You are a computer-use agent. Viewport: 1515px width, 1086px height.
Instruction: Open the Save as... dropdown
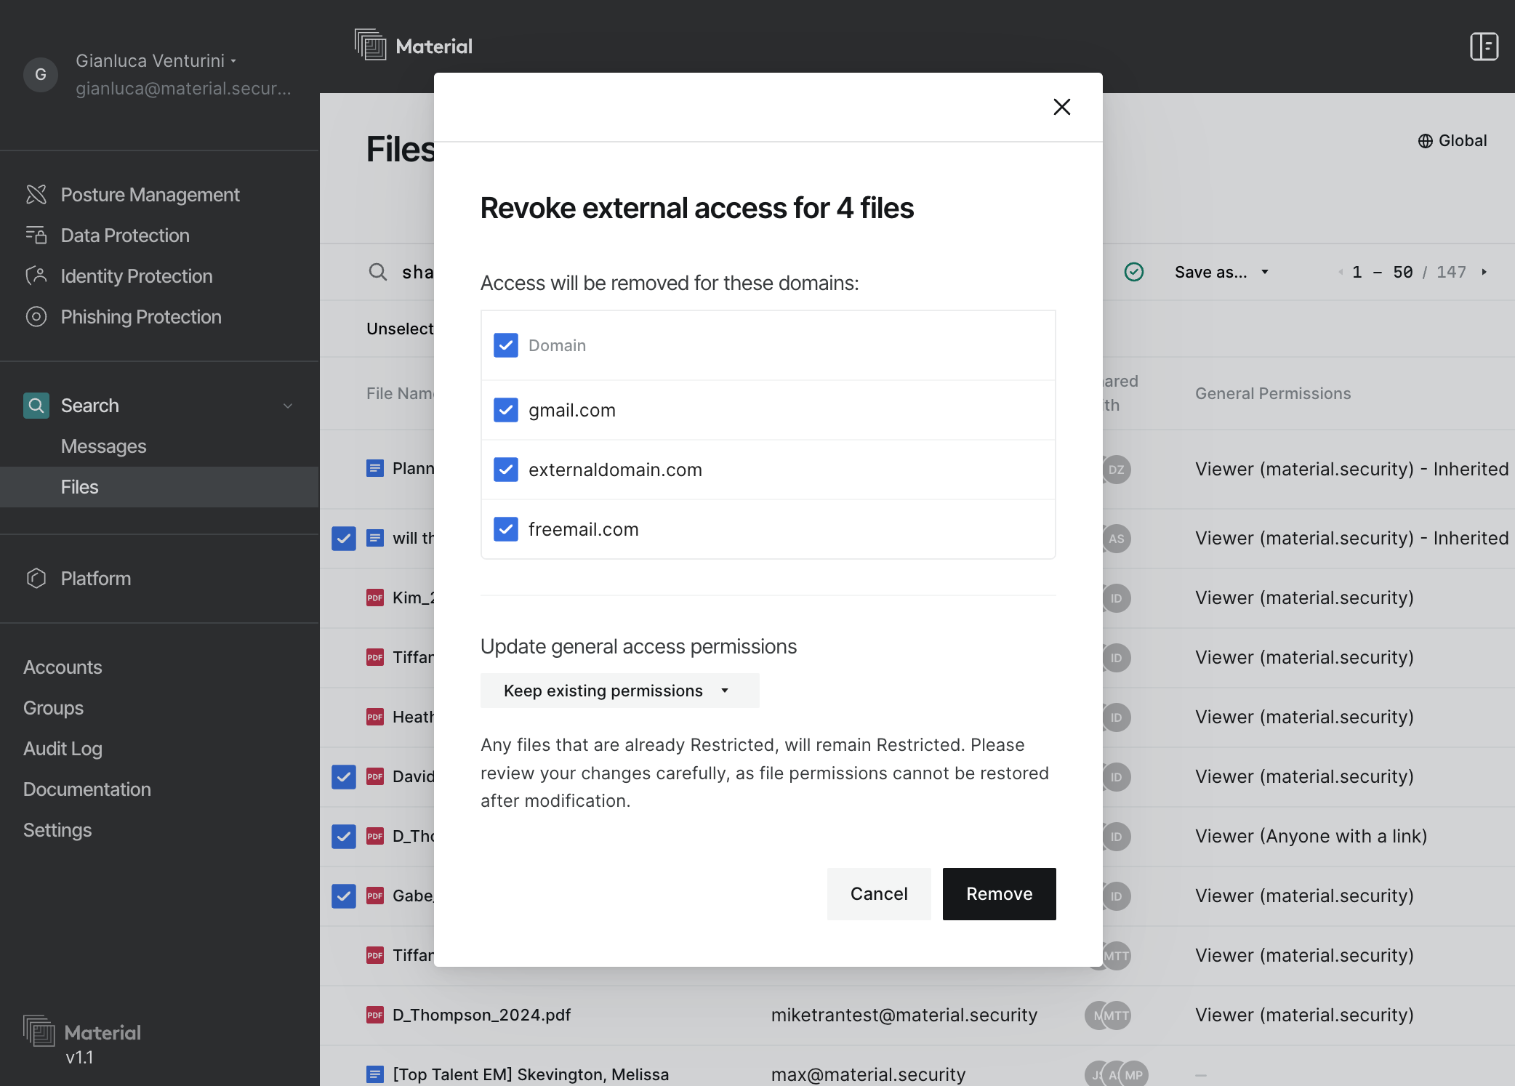1221,272
